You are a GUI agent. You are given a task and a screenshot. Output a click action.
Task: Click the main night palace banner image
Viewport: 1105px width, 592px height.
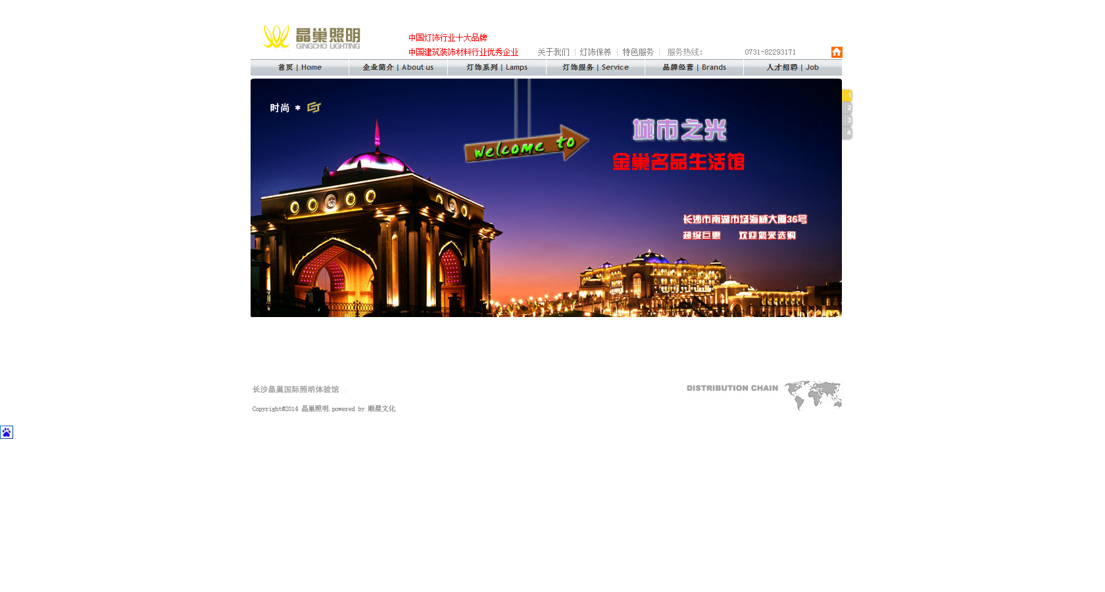pyautogui.click(x=546, y=198)
